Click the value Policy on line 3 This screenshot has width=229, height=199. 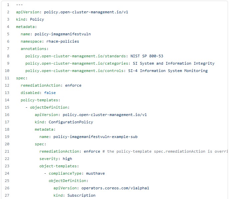point(37,19)
